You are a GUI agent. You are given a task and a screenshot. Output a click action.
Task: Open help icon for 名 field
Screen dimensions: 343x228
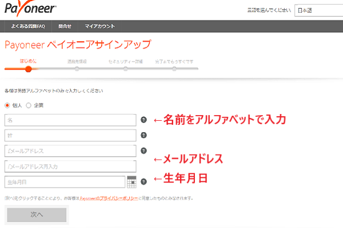coord(143,120)
